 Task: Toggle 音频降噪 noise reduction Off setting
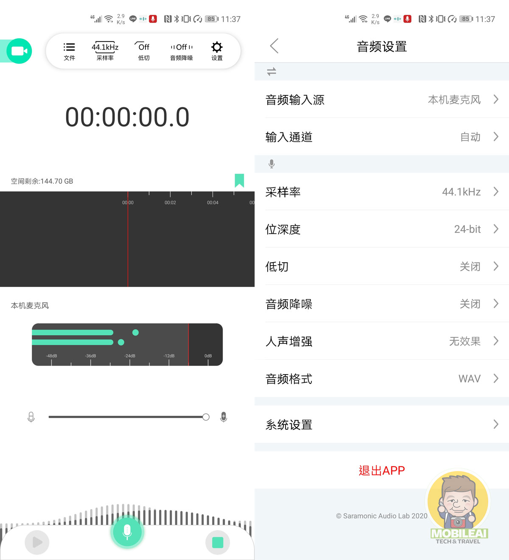point(182,52)
